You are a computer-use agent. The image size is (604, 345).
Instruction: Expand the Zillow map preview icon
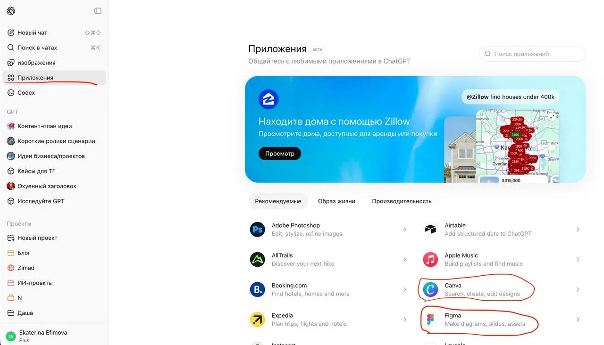coord(552,116)
